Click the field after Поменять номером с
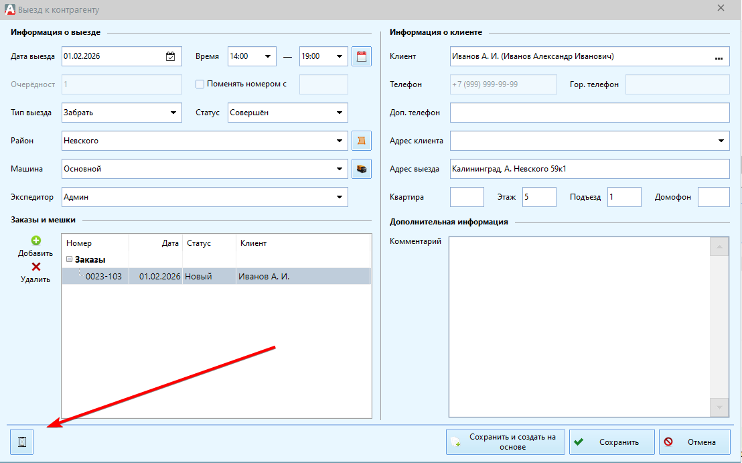Viewport: 742px width, 463px height. [x=323, y=84]
